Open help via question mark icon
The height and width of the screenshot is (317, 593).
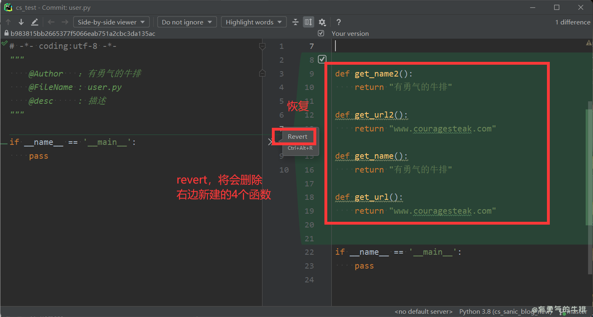point(338,22)
